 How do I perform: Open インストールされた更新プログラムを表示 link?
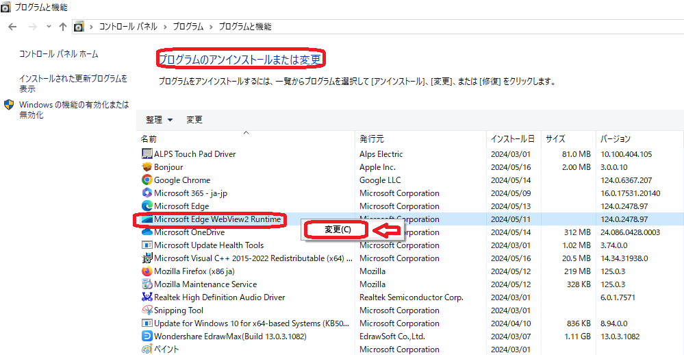(x=73, y=84)
